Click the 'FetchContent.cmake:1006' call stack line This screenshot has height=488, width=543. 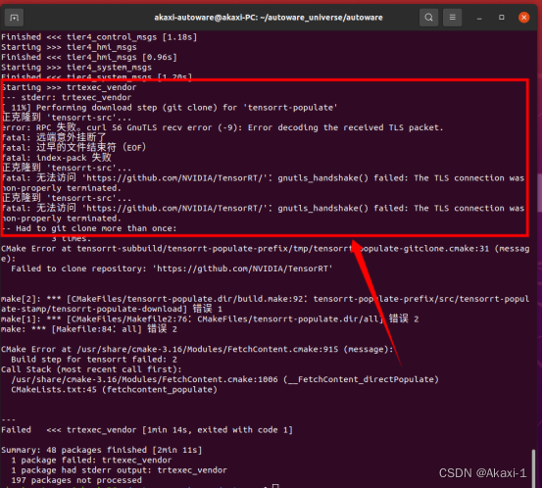tap(224, 379)
